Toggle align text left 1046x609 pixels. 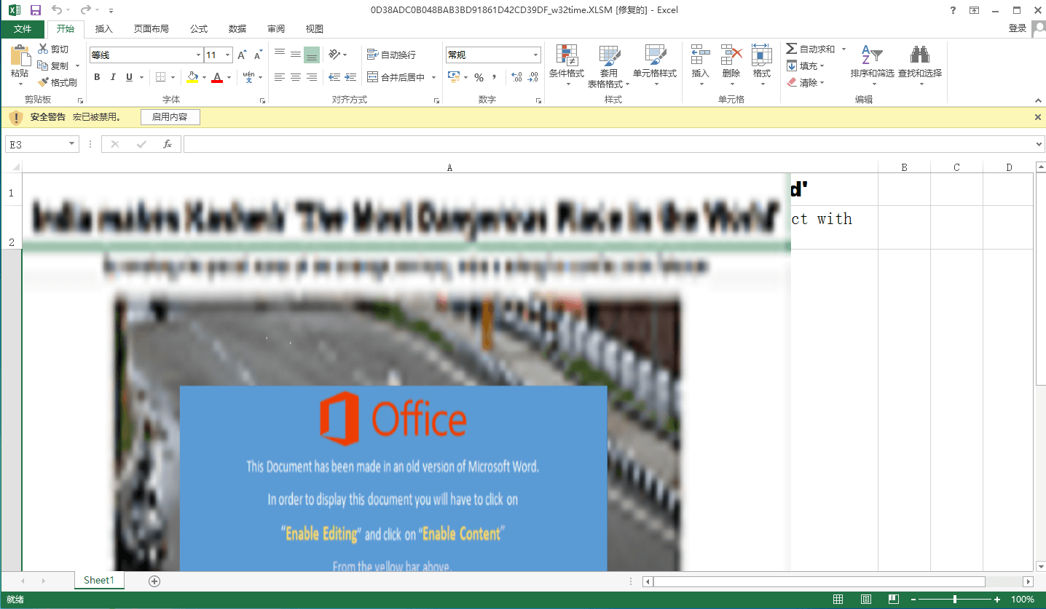pos(280,77)
